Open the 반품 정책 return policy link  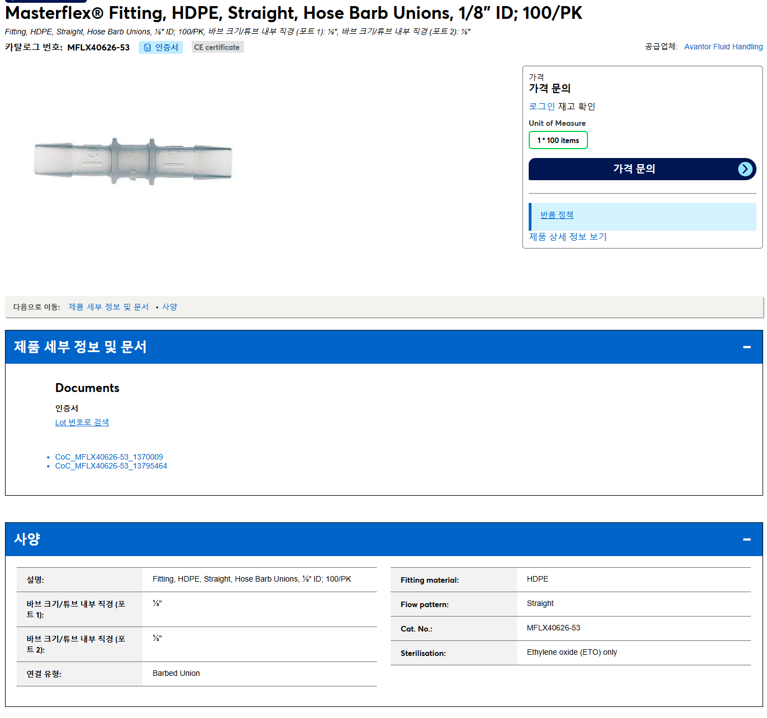[x=556, y=215]
